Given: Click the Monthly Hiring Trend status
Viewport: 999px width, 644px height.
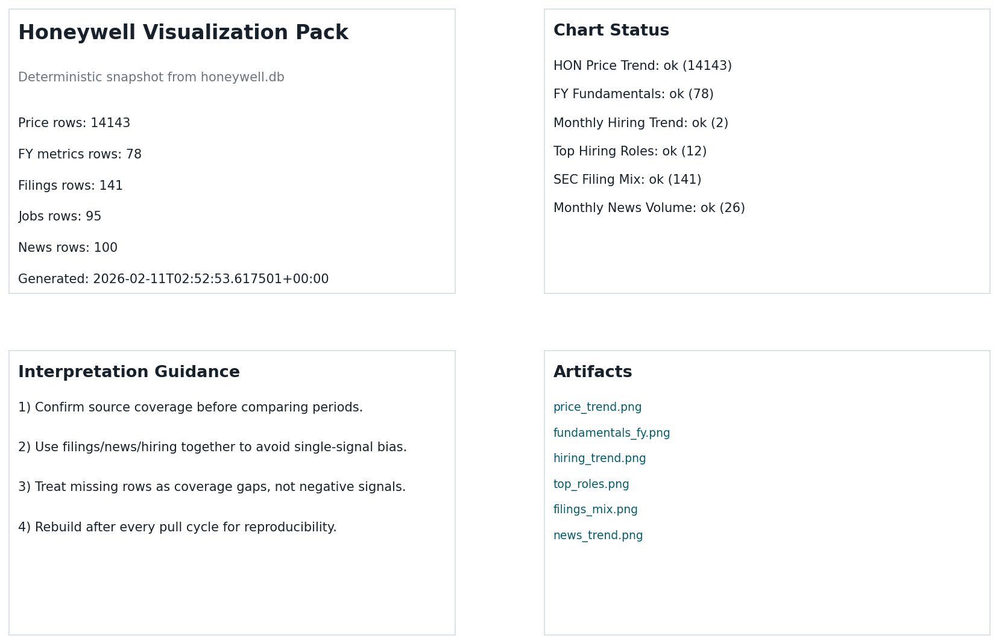Looking at the screenshot, I should [640, 123].
